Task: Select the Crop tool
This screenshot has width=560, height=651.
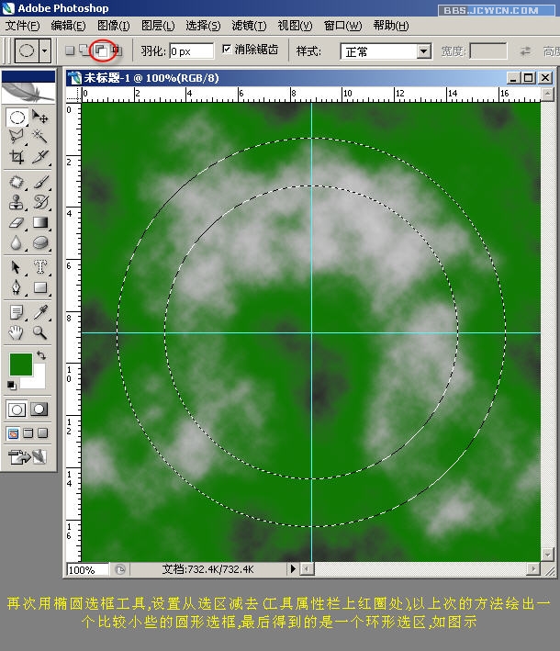Action: [17, 156]
